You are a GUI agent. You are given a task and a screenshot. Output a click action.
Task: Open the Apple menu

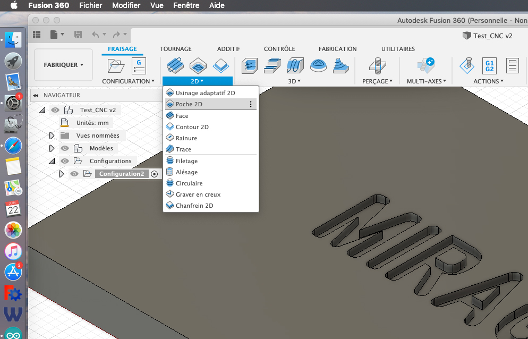tap(14, 5)
